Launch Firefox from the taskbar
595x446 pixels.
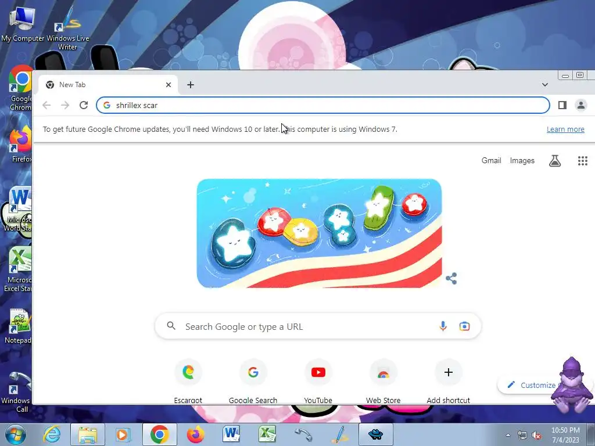[x=195, y=434]
